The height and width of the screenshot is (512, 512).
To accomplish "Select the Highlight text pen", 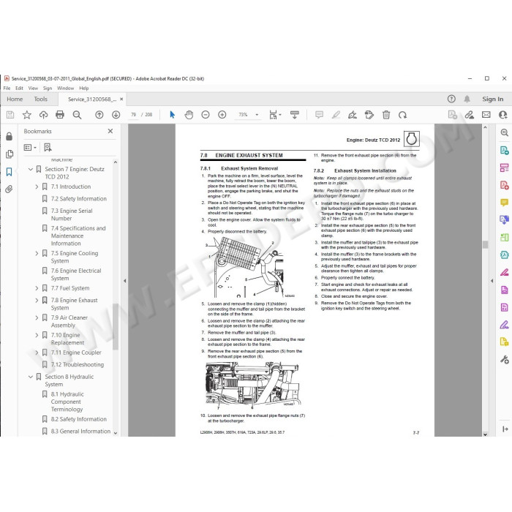I will click(336, 115).
